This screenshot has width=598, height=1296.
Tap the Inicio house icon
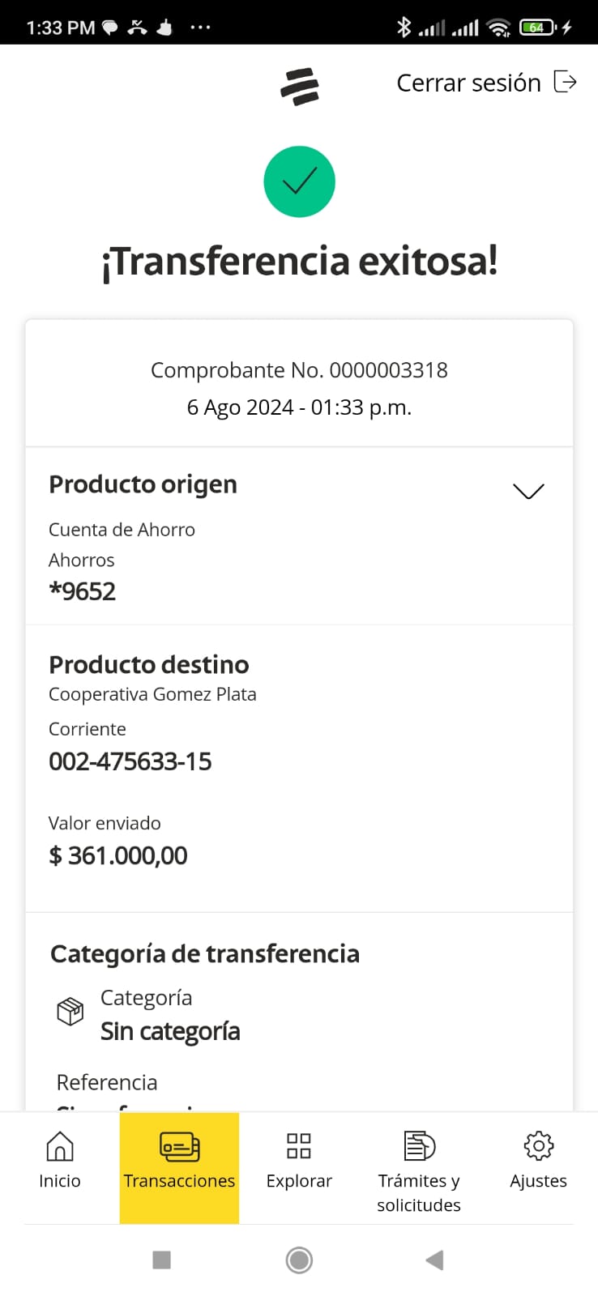click(x=60, y=1146)
